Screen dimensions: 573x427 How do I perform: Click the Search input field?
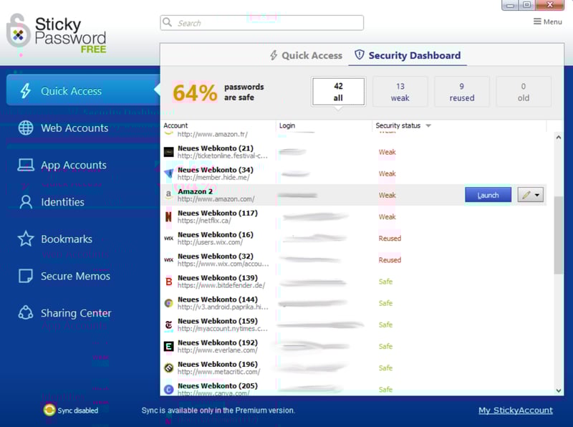click(x=261, y=23)
